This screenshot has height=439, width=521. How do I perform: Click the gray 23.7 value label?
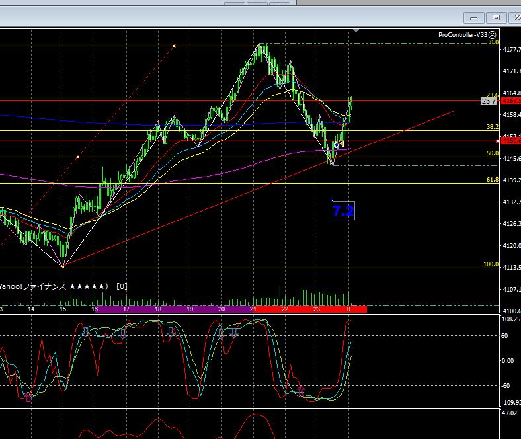(x=489, y=101)
